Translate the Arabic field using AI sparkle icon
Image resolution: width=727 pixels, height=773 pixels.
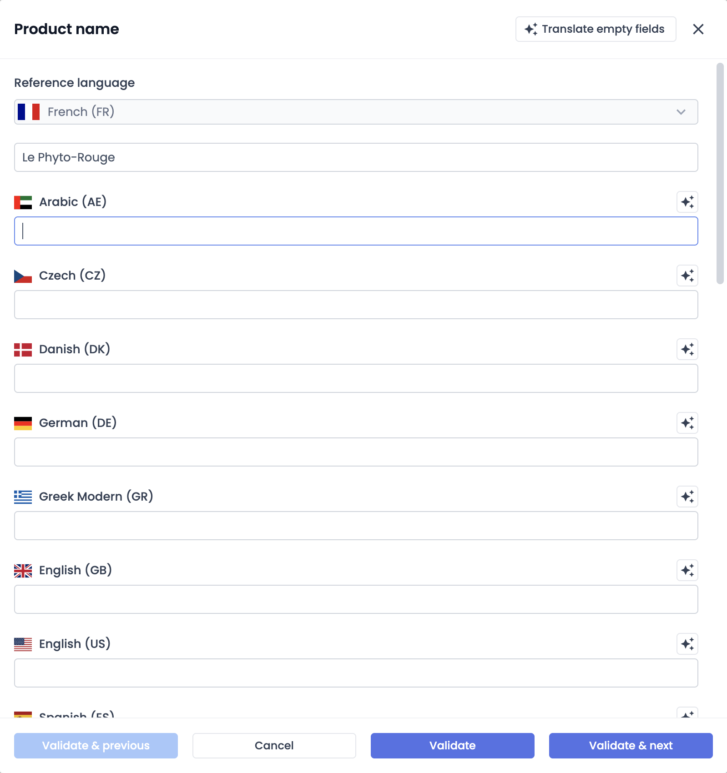click(x=687, y=202)
